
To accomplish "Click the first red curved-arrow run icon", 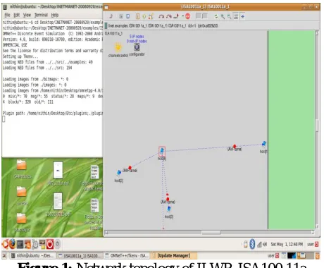I will pyautogui.click(x=161, y=16).
